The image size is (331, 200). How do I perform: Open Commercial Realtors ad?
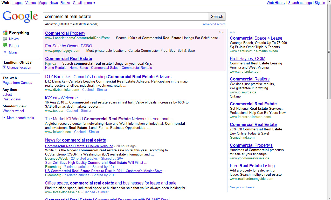click(x=250, y=79)
